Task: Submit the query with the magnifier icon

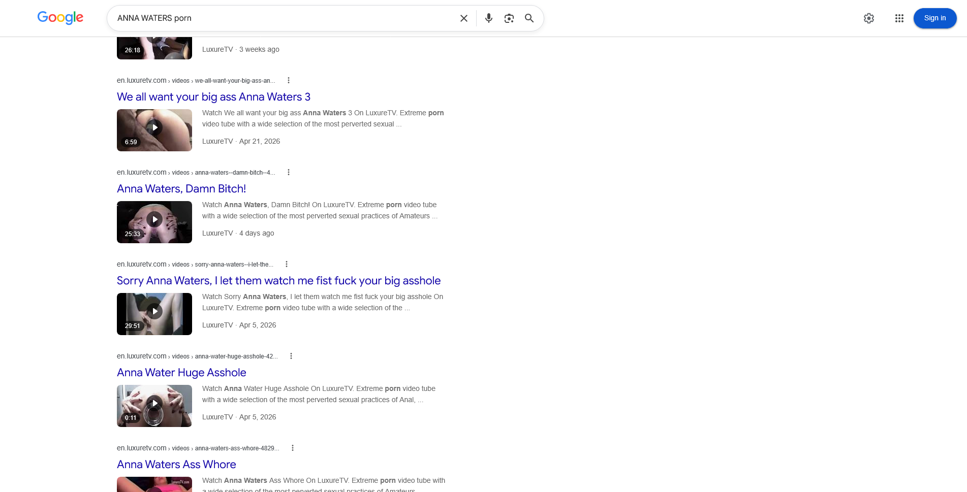Action: [x=529, y=18]
